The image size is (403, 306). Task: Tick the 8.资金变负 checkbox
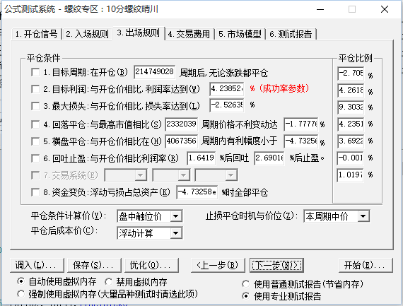pos(35,192)
